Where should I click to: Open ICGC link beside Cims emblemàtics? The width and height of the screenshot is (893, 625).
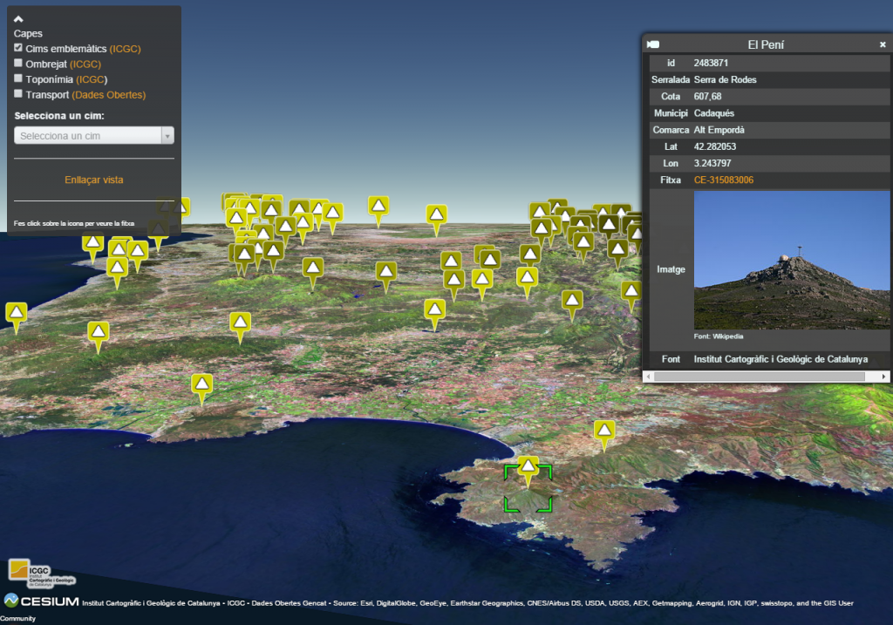[x=125, y=49]
